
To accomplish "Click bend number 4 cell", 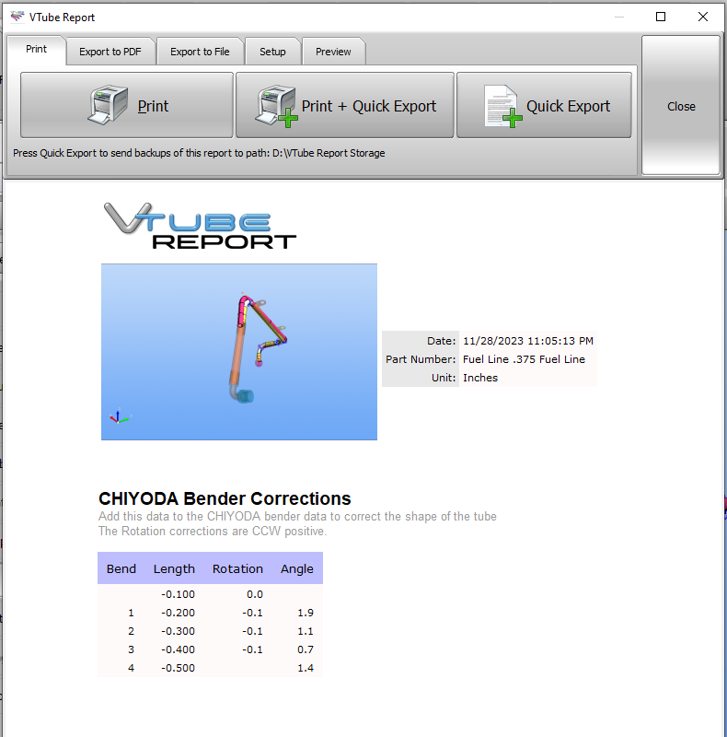I will (x=131, y=667).
